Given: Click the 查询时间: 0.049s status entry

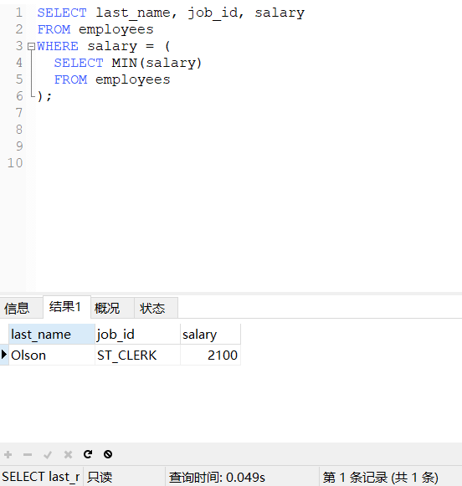Looking at the screenshot, I should pos(217,477).
